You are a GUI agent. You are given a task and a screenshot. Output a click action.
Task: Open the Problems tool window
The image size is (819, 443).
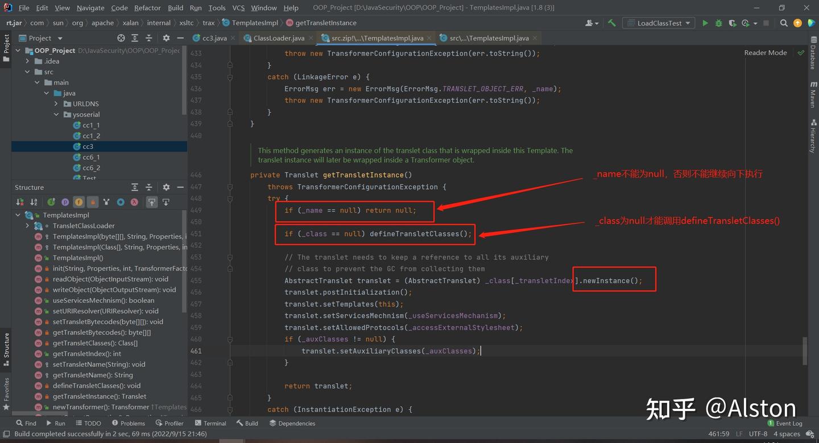(x=129, y=423)
